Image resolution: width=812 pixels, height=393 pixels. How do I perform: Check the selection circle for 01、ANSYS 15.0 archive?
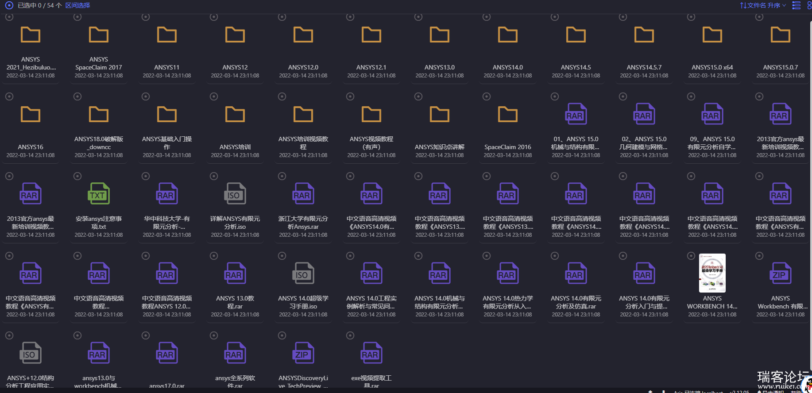tap(555, 96)
